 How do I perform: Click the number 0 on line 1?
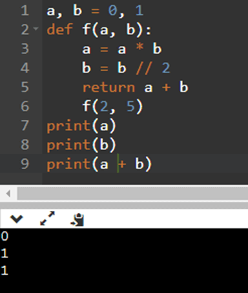112,10
